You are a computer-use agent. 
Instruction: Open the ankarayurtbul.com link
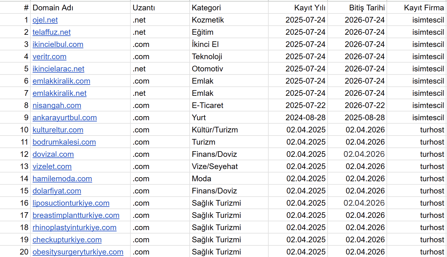(x=65, y=118)
